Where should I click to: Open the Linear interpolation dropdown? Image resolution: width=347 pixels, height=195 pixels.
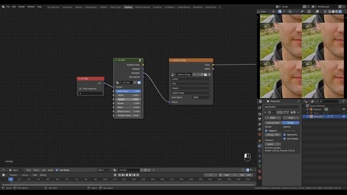click(x=191, y=79)
